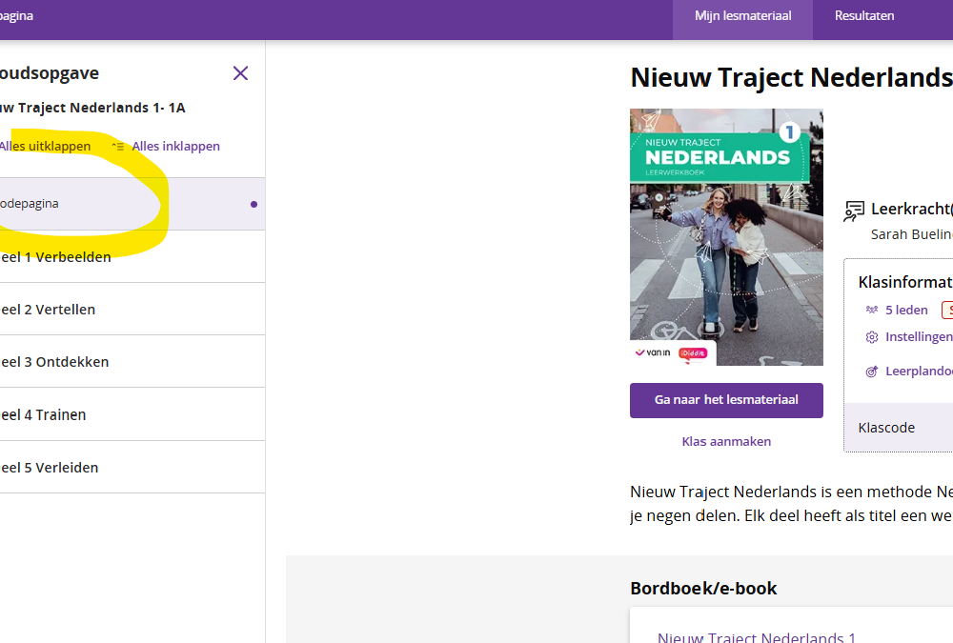Click the diddit logo on the book cover
The height and width of the screenshot is (643, 953).
coord(695,352)
